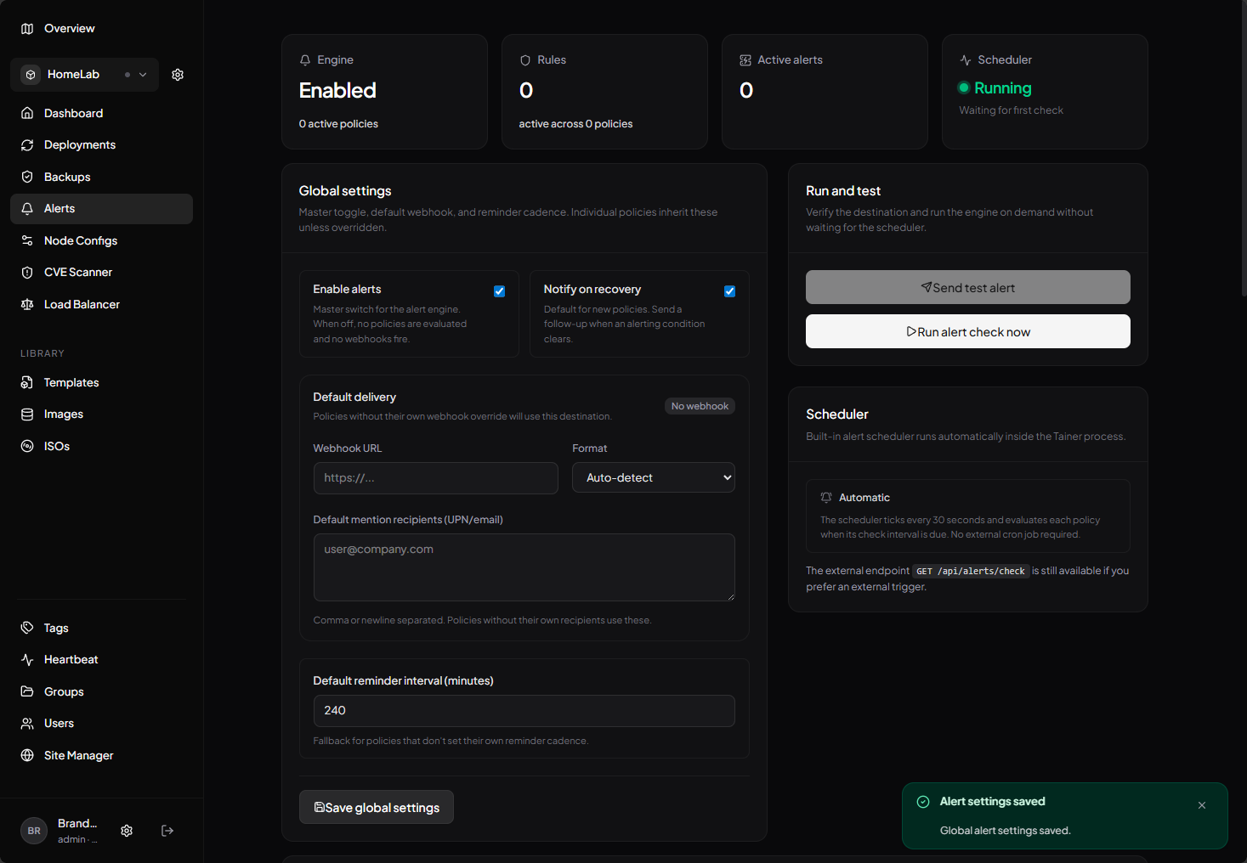Click the CVE Scanner shield icon

(x=27, y=273)
